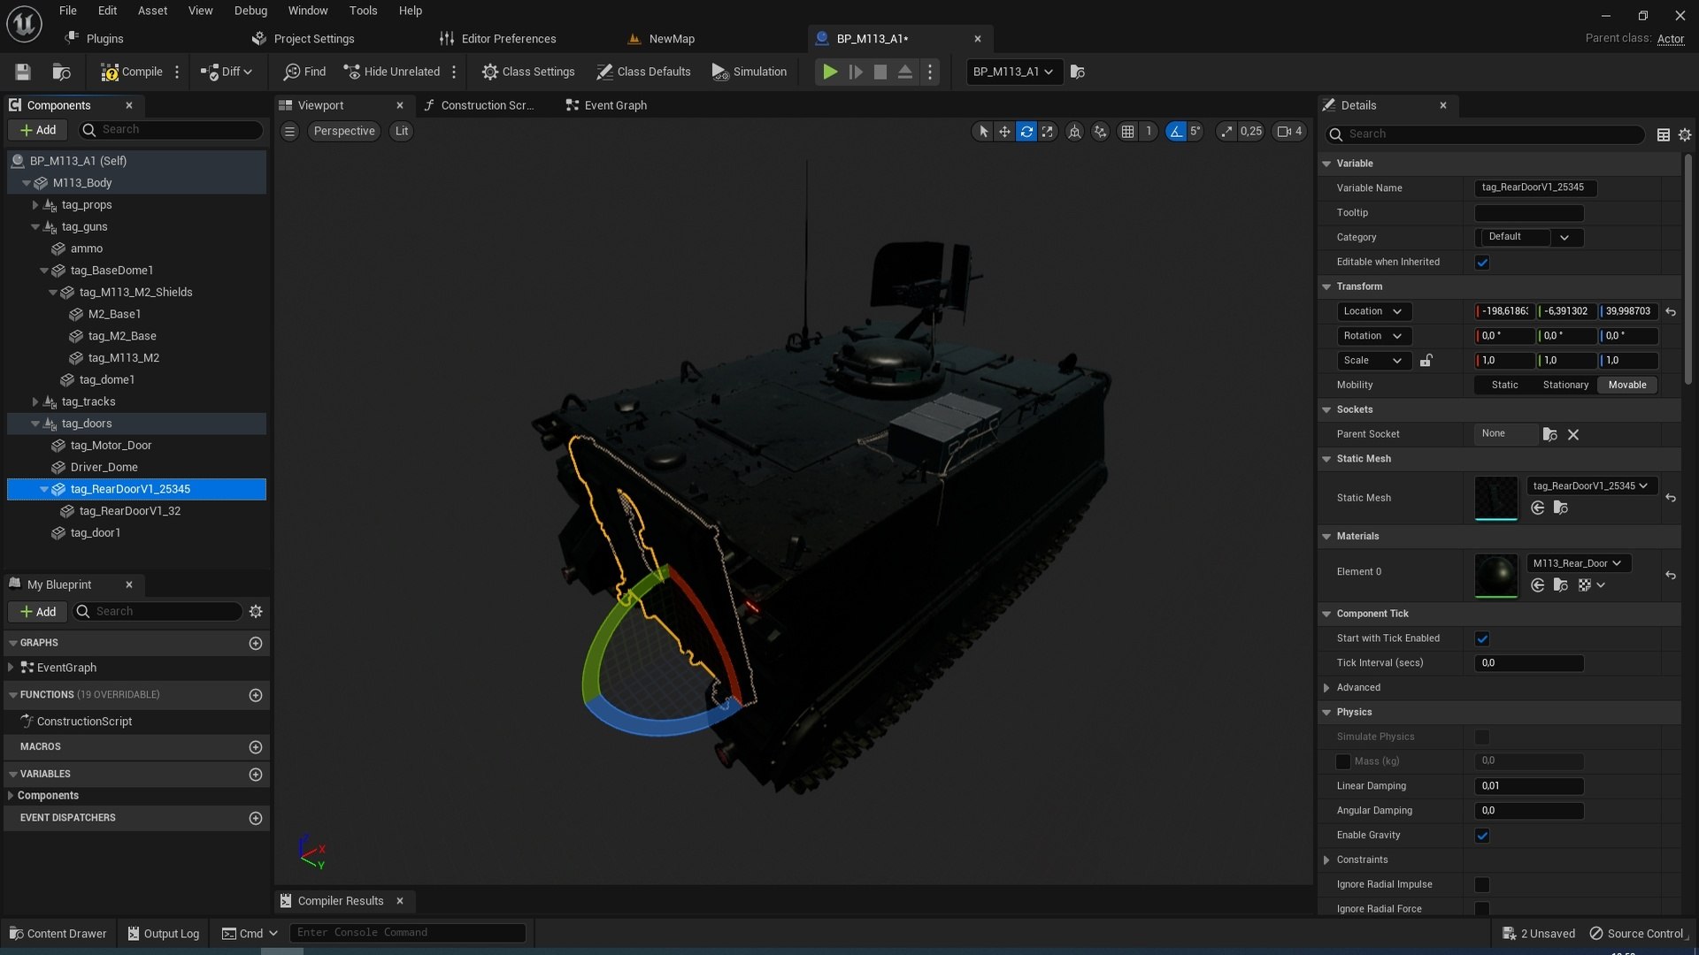
Task: Toggle Editable when Inherited checkbox
Action: pos(1482,263)
